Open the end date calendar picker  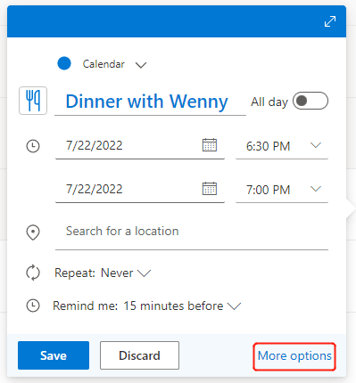(210, 189)
